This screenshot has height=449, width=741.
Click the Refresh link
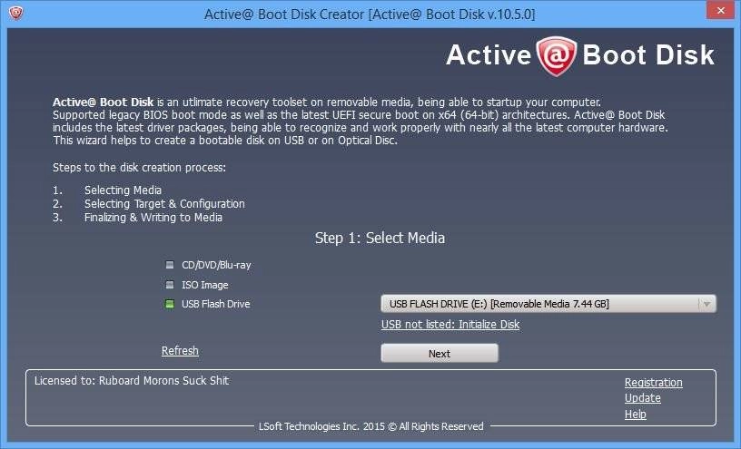coord(180,351)
